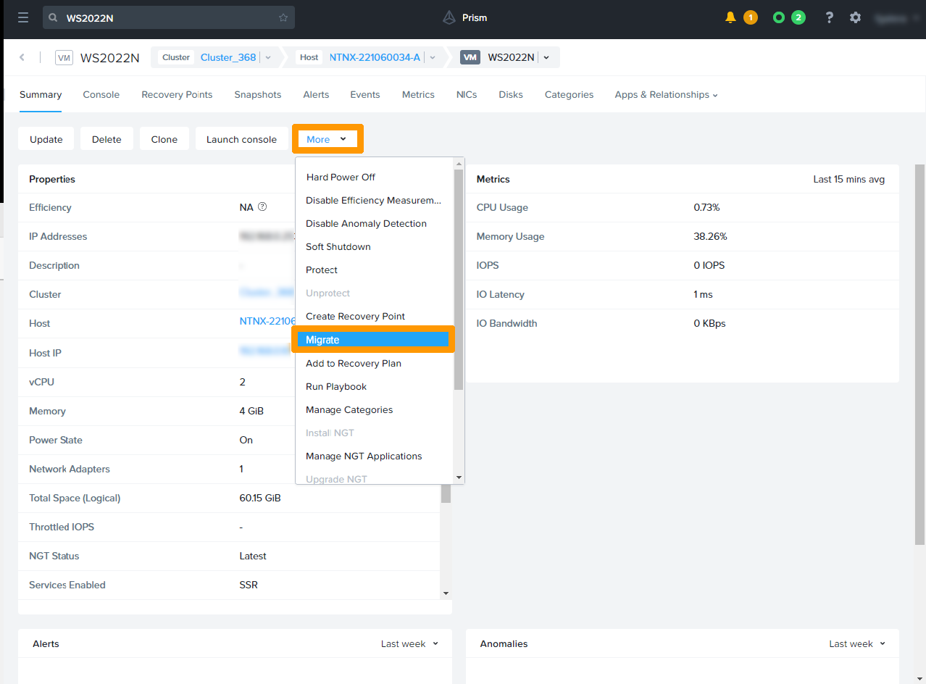Image resolution: width=926 pixels, height=684 pixels.
Task: Click the Clone button
Action: point(164,138)
